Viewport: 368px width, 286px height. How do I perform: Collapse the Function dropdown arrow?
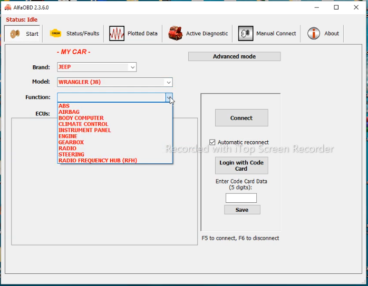click(169, 97)
